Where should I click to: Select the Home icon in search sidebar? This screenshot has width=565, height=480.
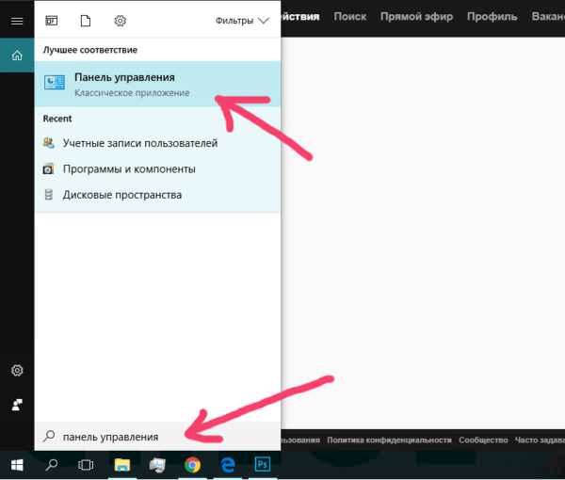[17, 56]
